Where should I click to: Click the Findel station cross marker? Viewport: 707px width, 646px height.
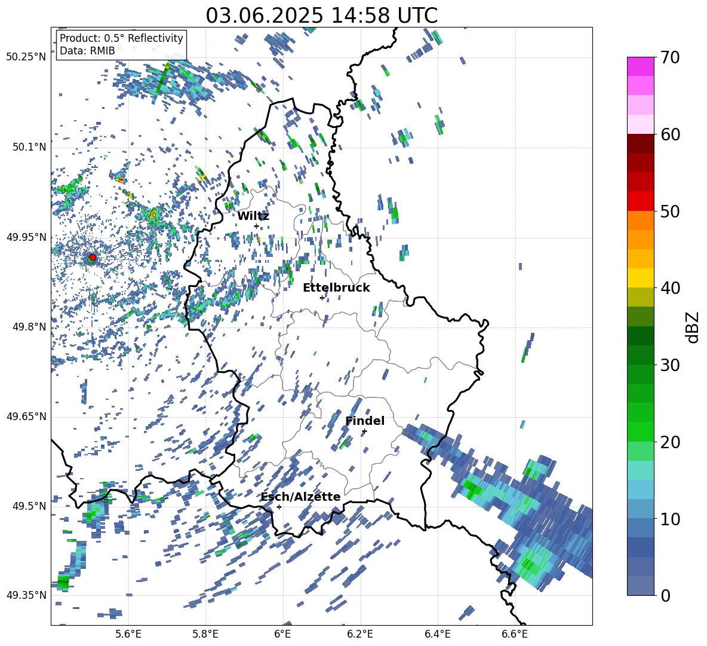tap(364, 431)
